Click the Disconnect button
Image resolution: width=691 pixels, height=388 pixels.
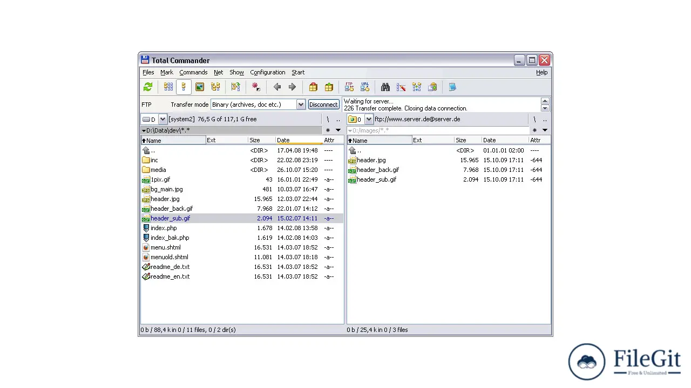[323, 105]
